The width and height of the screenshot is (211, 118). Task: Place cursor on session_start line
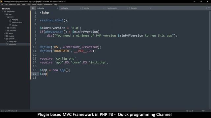54,20
